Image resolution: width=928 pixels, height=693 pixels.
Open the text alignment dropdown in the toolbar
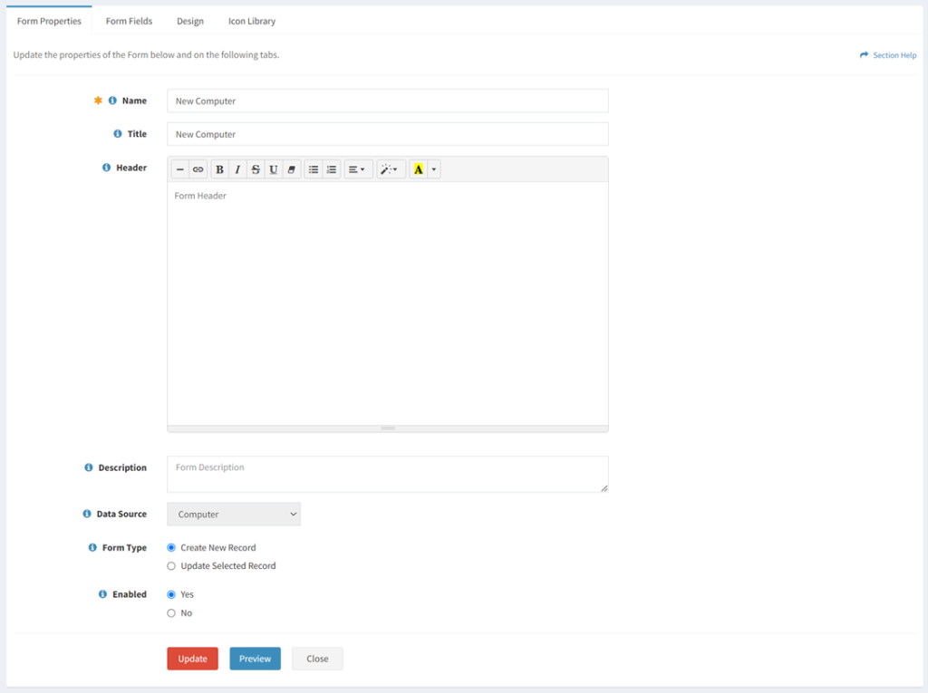[355, 168]
